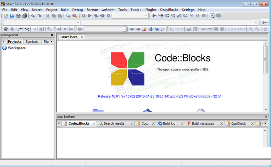Click the Run icon beside Build gear
Viewport: 271px width, 167px height.
point(90,16)
